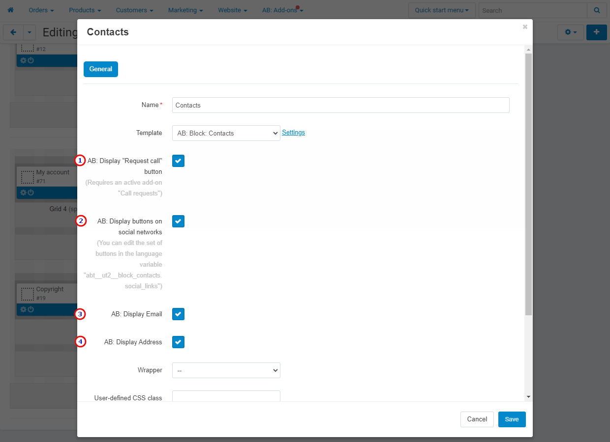Open gear options of block #12
The width and height of the screenshot is (610, 442).
[x=23, y=60]
